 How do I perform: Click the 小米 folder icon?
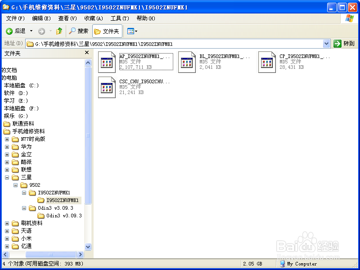[15, 239]
